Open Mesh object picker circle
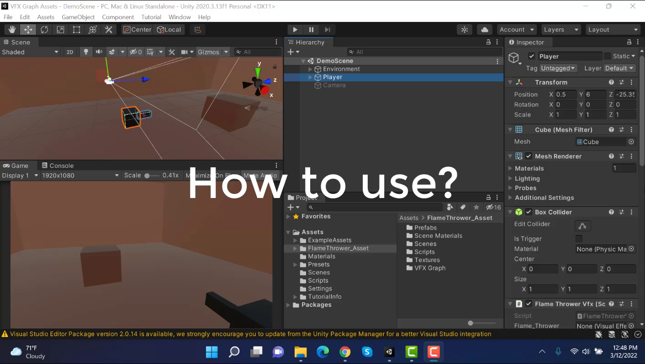This screenshot has height=364, width=645. (x=631, y=142)
